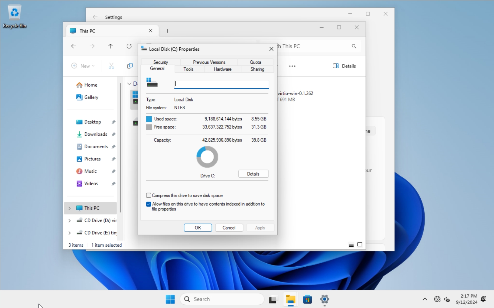Go back in File Explorer

coord(74,46)
